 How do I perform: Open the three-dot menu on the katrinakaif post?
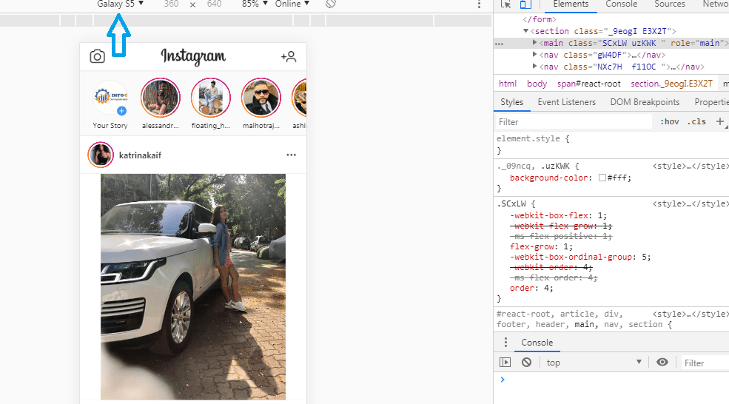[x=291, y=155]
